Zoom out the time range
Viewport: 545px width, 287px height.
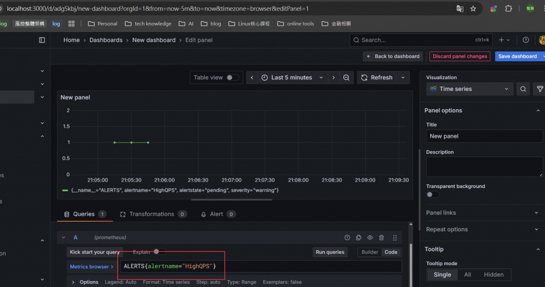[346, 78]
